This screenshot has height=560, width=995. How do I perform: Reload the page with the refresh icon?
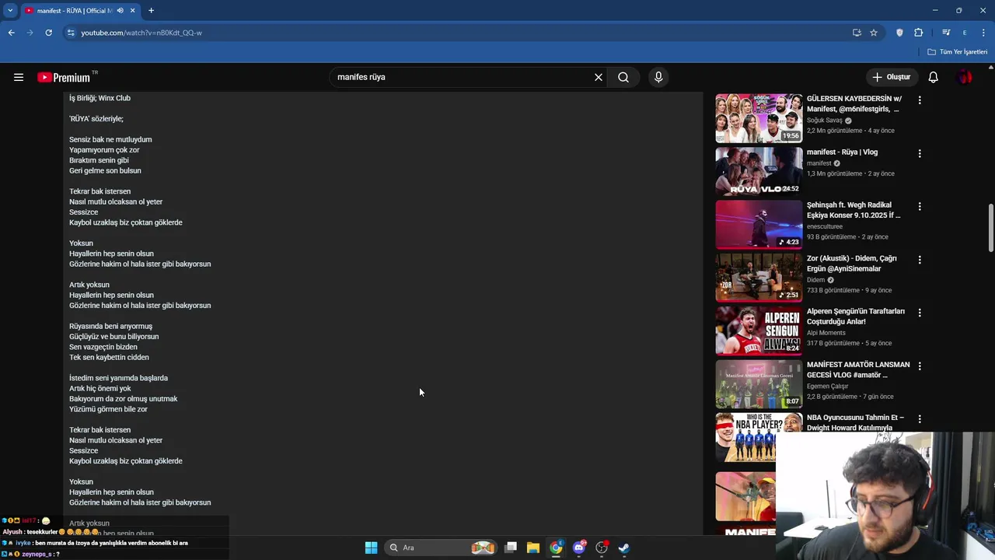pos(48,33)
